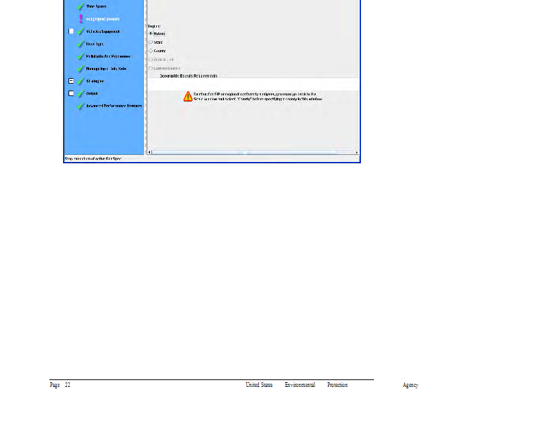Expand the Vehicles/Equipment tree node box
548x424 pixels.
pos(71,32)
